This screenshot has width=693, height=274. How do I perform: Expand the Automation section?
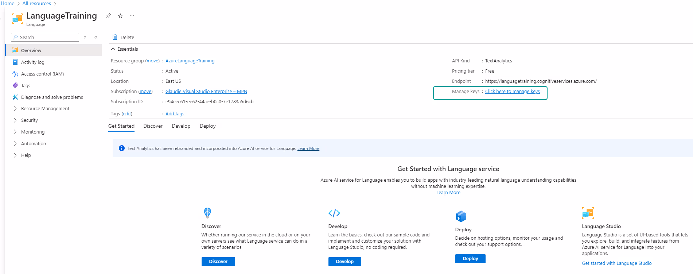point(33,143)
